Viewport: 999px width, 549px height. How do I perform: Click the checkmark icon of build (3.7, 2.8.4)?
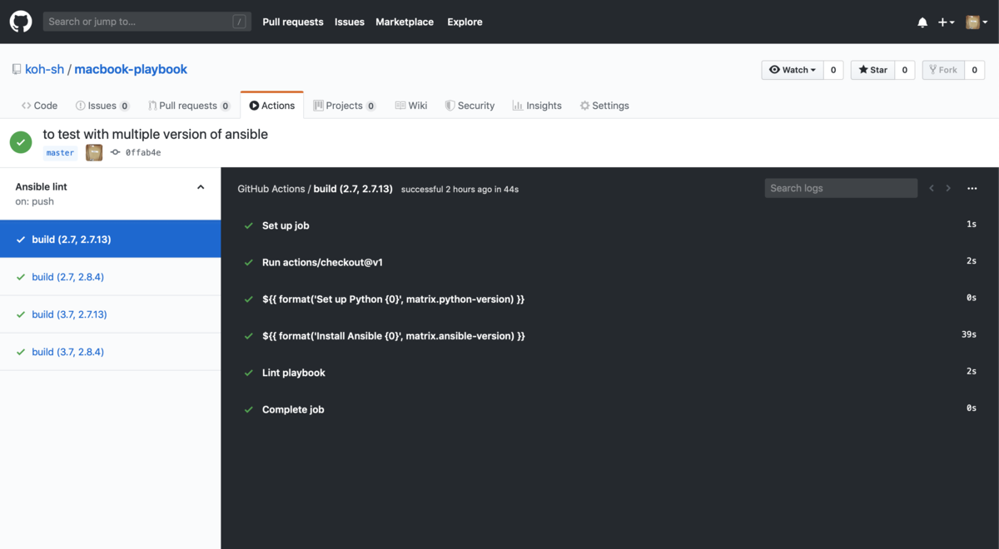[x=21, y=352]
